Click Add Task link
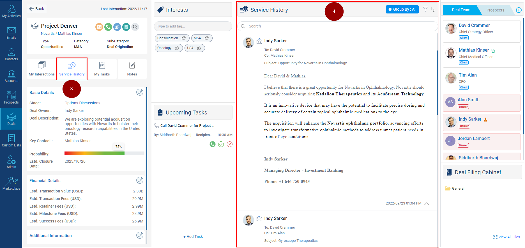Screen dimensions: 525x248 [x=193, y=236]
